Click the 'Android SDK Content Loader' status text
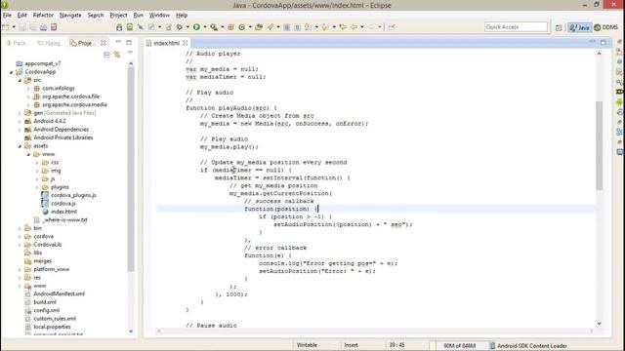 [531, 346]
